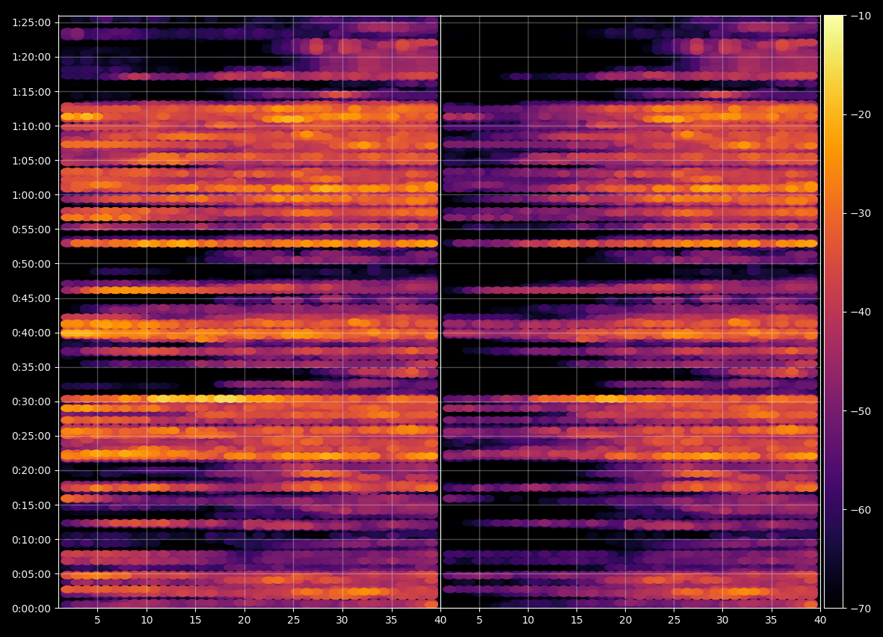Click x-axis label 5 of left heatmap
The image size is (883, 637).
pyautogui.click(x=97, y=620)
